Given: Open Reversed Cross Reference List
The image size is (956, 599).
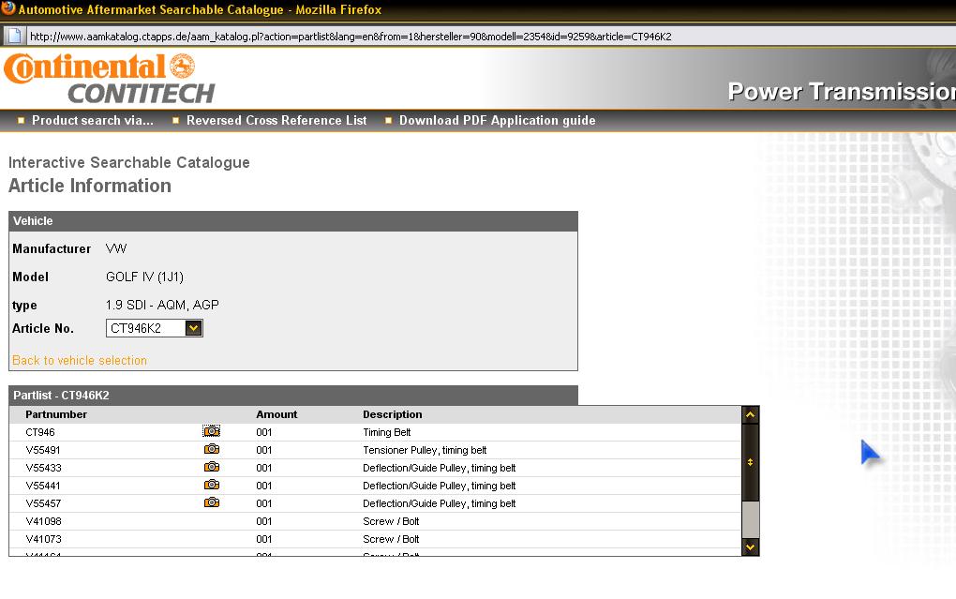Looking at the screenshot, I should pos(276,120).
